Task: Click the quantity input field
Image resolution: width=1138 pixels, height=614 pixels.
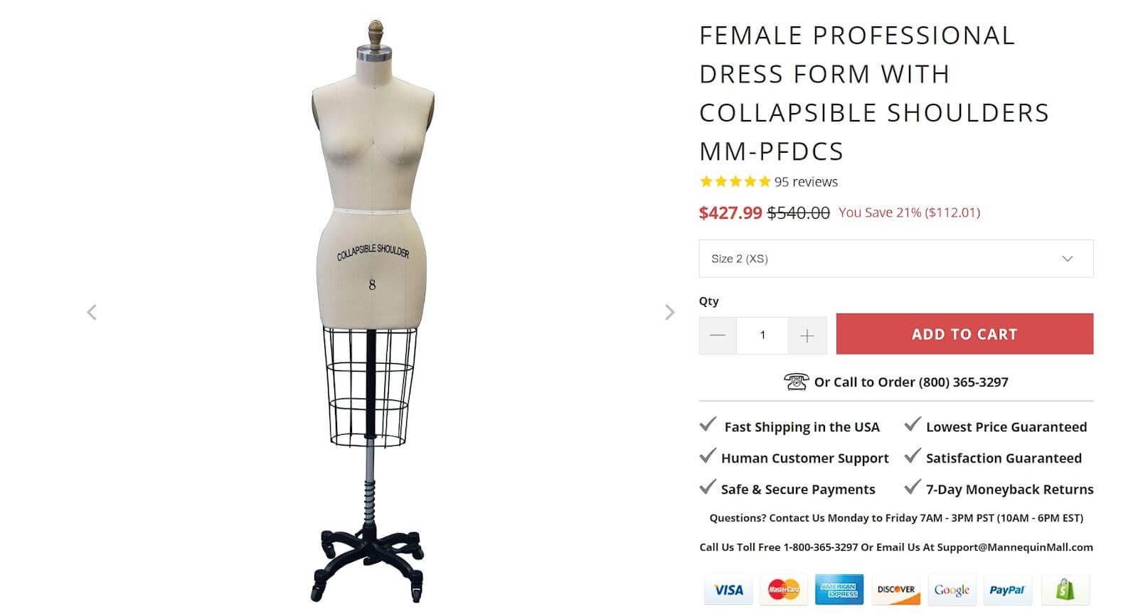Action: 762,335
